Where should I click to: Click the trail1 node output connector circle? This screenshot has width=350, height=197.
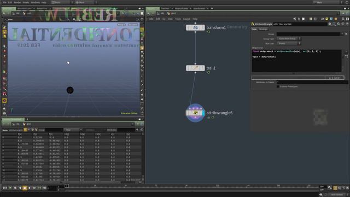(195, 73)
